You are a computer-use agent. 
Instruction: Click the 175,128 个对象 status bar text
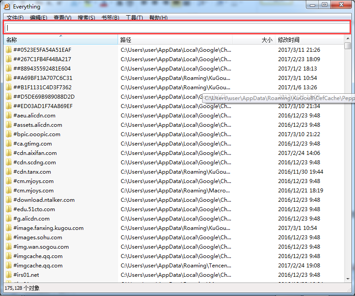(x=22, y=288)
